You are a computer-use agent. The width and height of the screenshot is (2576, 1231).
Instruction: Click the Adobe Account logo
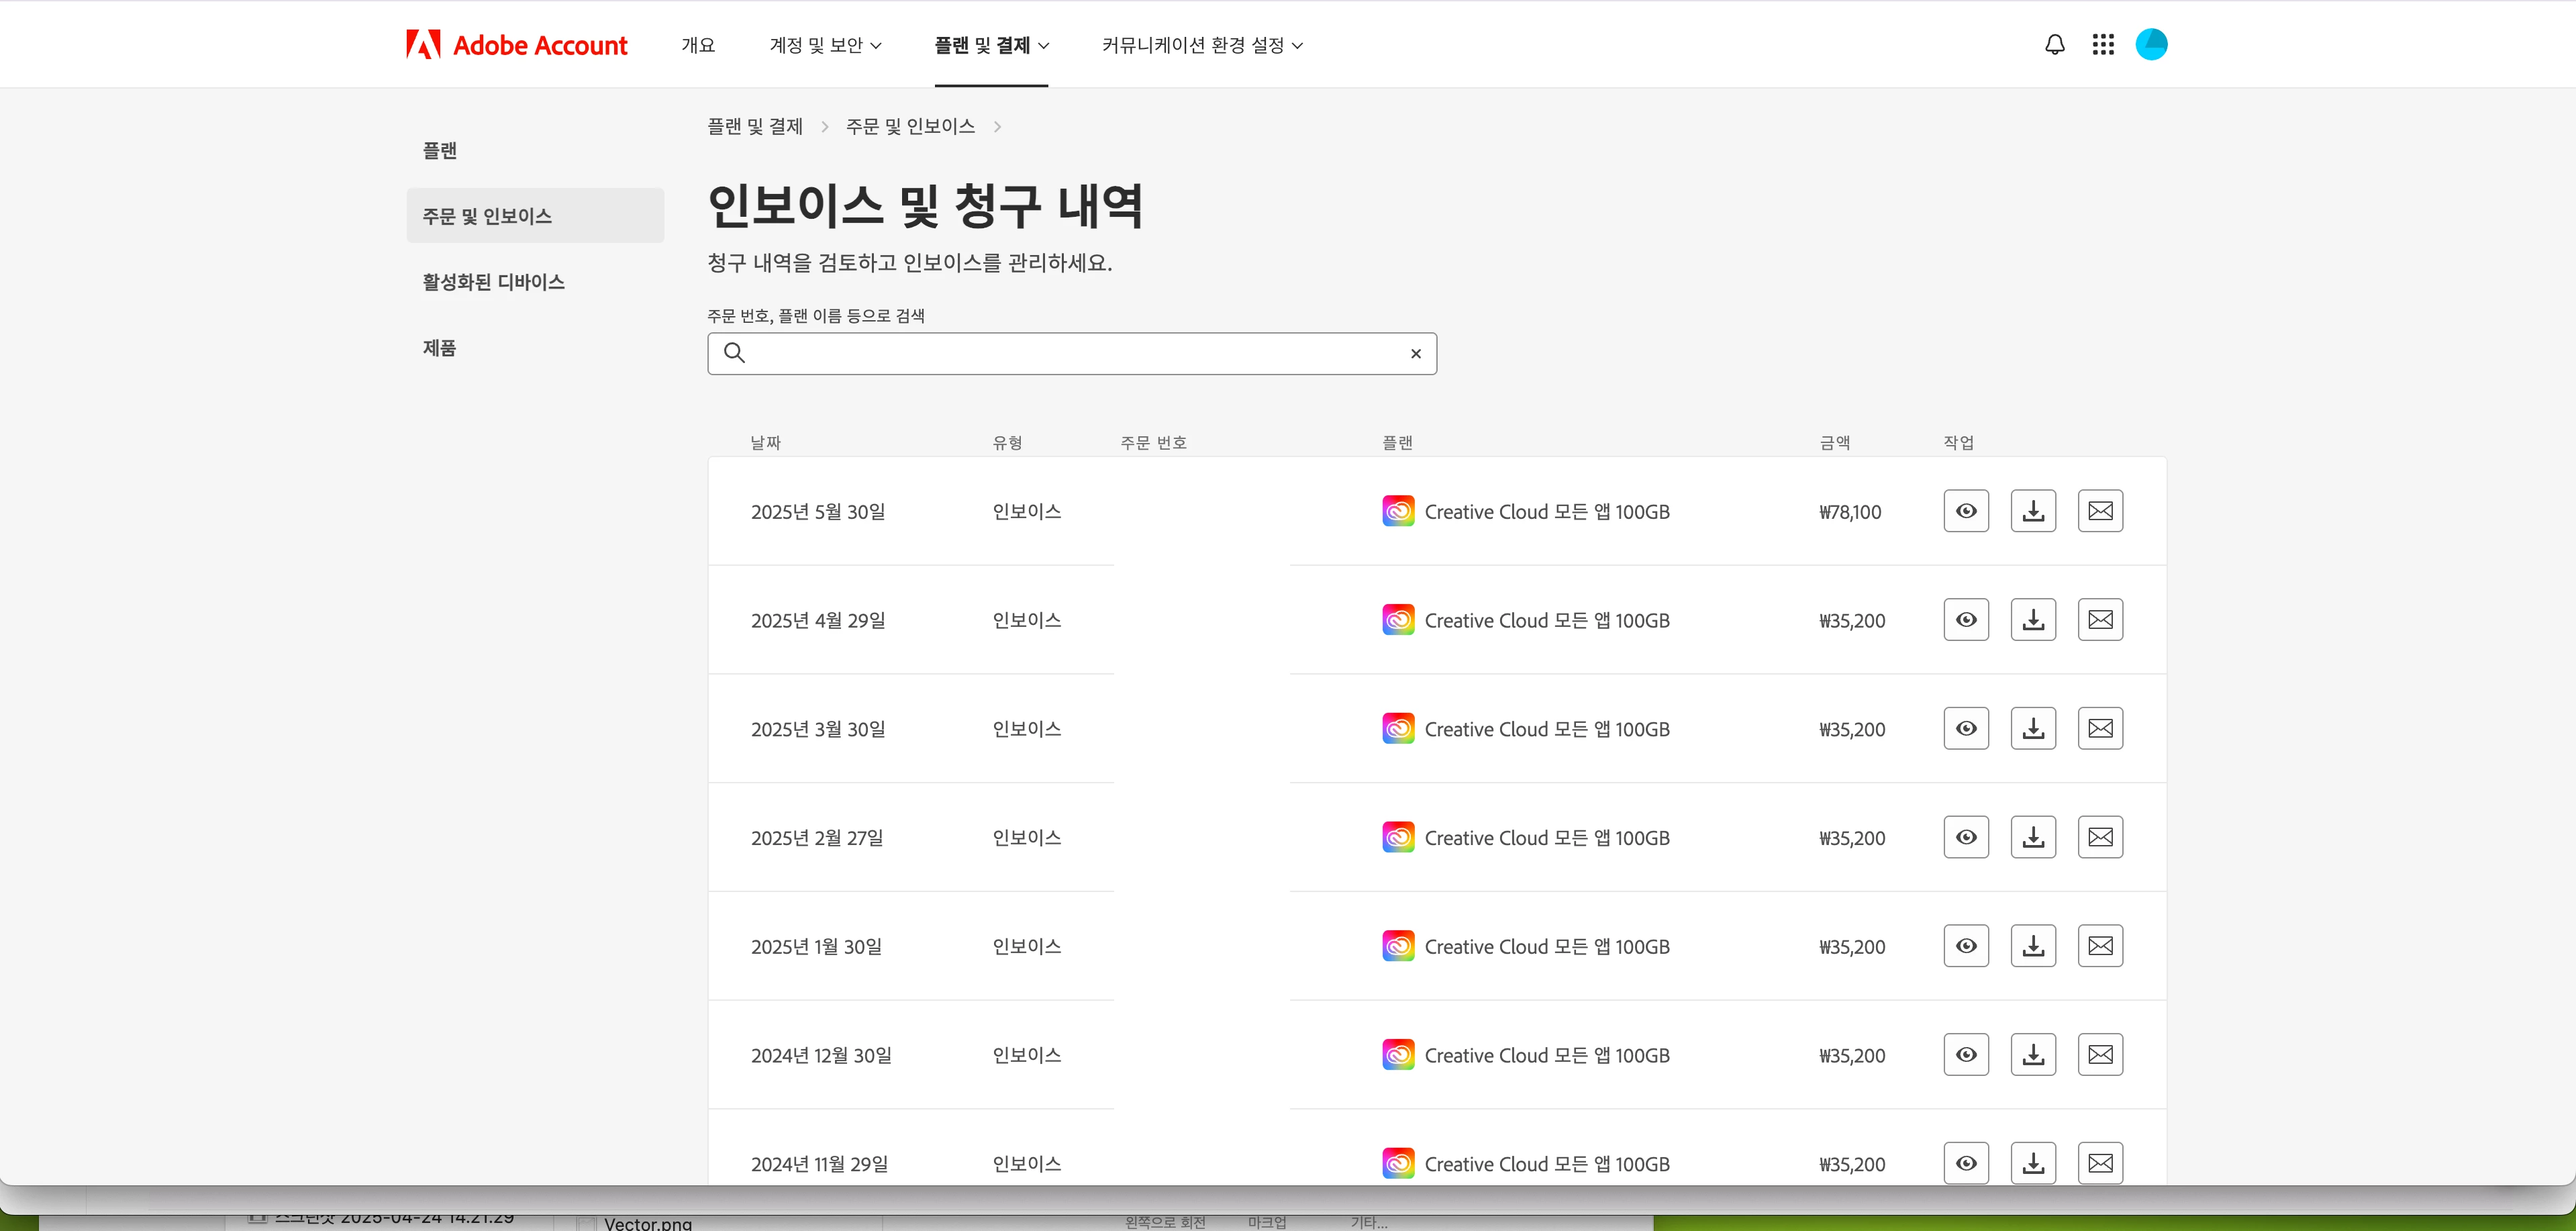point(517,45)
